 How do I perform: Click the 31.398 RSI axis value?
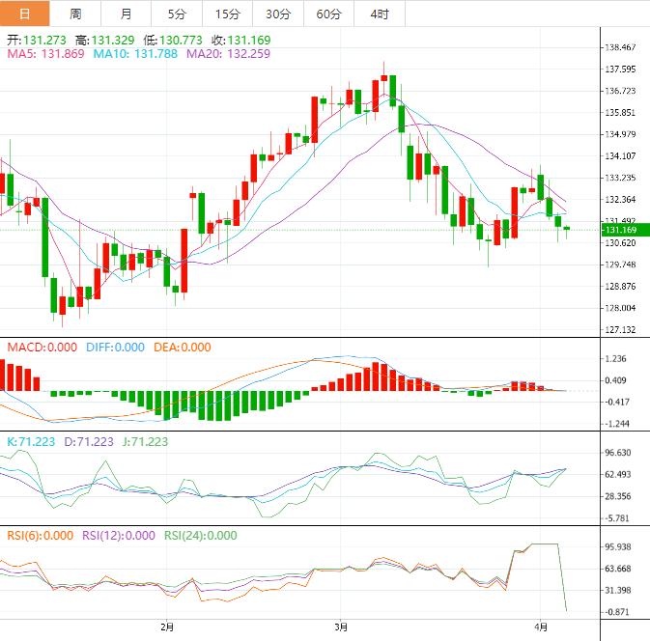click(x=618, y=591)
